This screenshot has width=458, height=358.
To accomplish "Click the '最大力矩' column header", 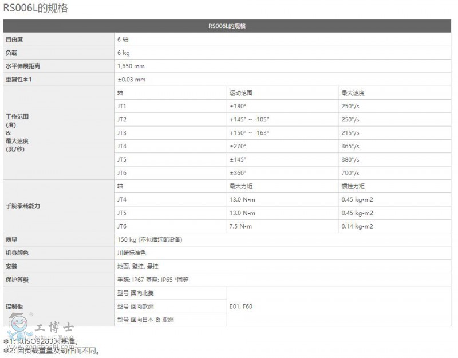I will [x=240, y=186].
